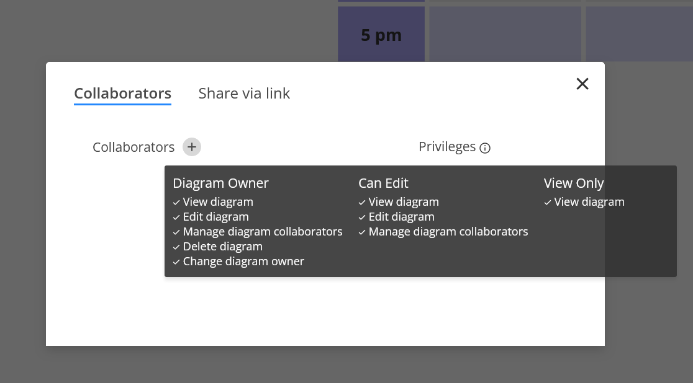Click the Can Edit heading in tooltip
The image size is (693, 383).
click(x=383, y=183)
